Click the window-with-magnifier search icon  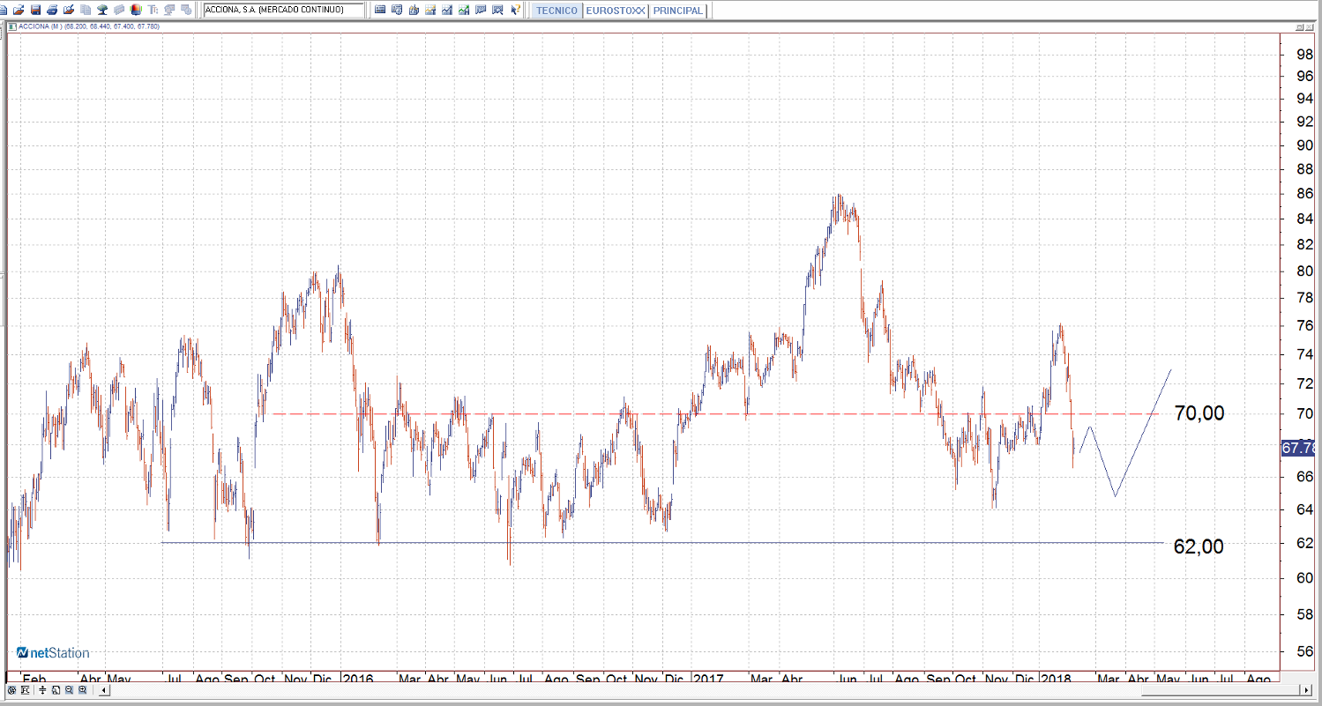(397, 10)
